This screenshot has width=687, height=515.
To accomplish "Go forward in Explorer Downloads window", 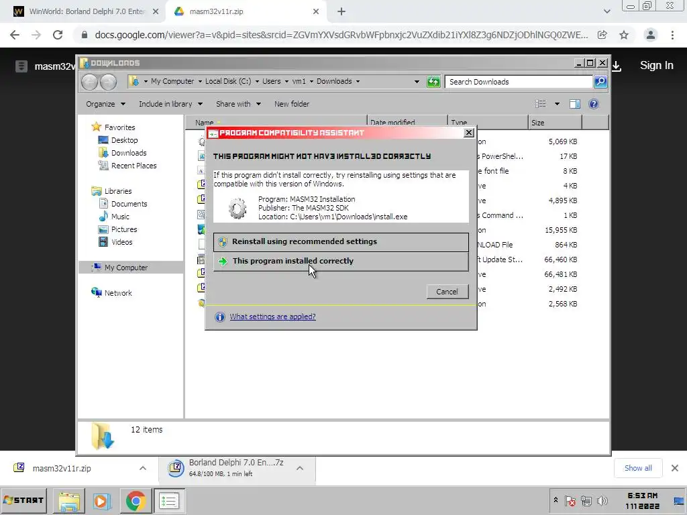I will pos(108,81).
